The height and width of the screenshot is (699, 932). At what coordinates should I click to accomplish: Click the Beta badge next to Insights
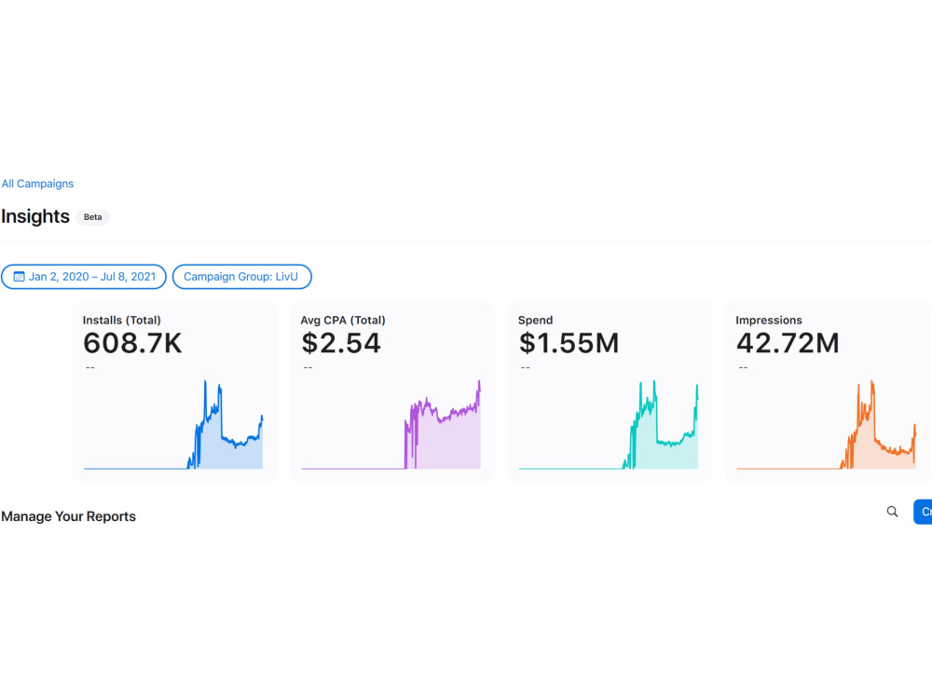92,217
